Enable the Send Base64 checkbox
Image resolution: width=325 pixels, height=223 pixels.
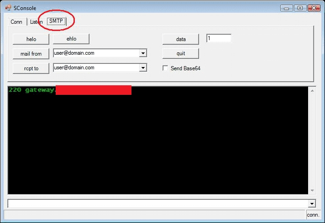(x=165, y=68)
